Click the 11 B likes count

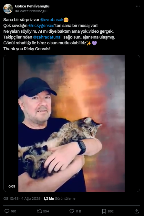coord(78,211)
